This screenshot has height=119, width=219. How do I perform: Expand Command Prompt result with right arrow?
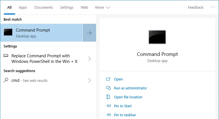coord(89,33)
